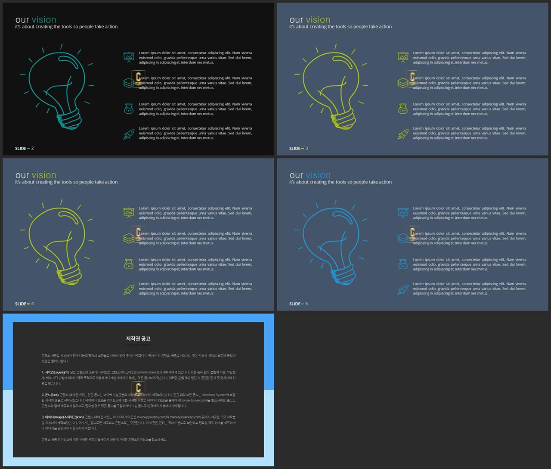Select the '1. 저작권(copyright)' paragraph
This screenshot has width=551, height=469.
click(x=139, y=378)
